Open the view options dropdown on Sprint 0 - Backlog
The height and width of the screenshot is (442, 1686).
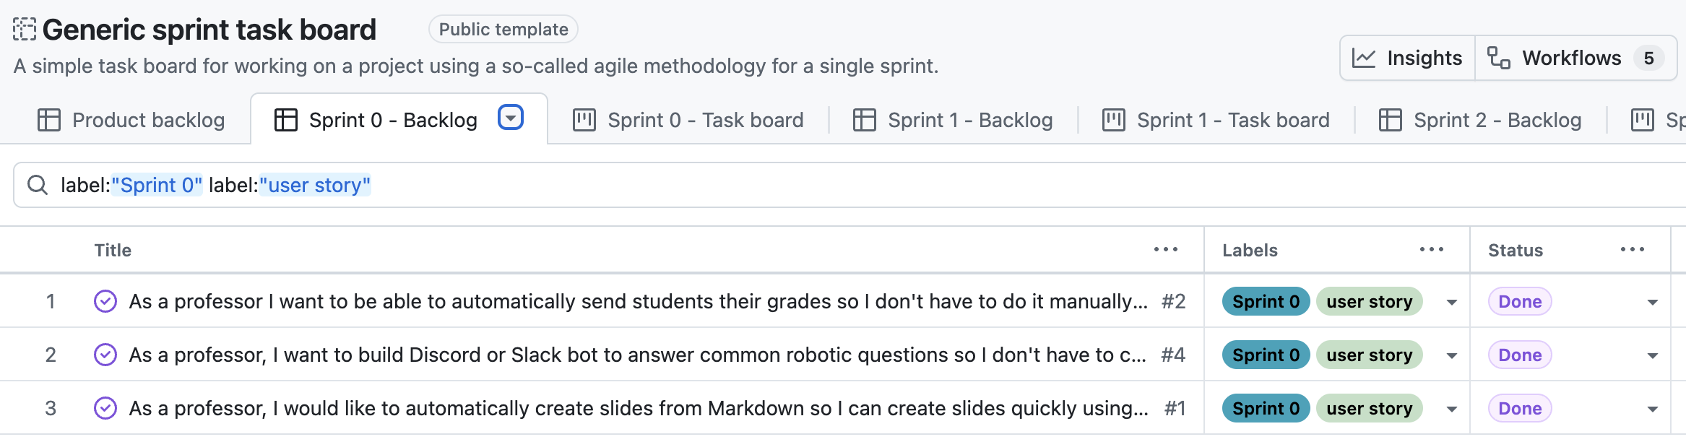tap(510, 118)
